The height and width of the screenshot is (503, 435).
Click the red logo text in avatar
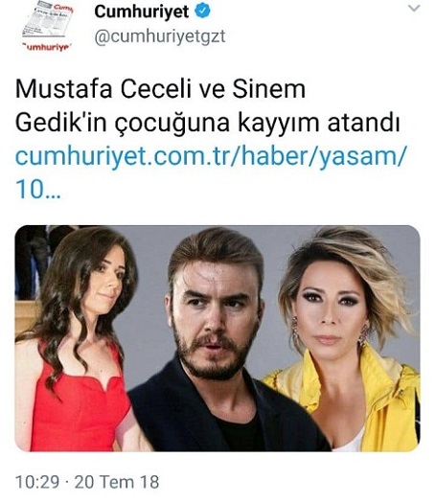[x=48, y=48]
